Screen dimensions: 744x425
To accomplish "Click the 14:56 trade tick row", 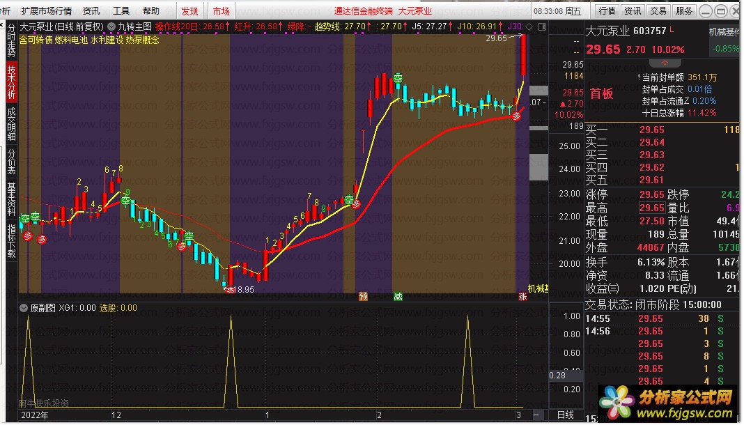I will [662, 331].
